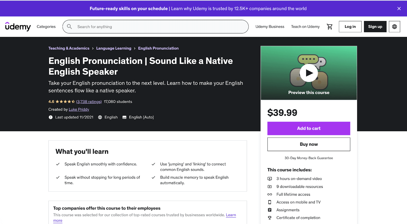Screen dimensions: 407x224
Task: Go to Teaching & Academics breadcrumb
Action: coord(69,48)
